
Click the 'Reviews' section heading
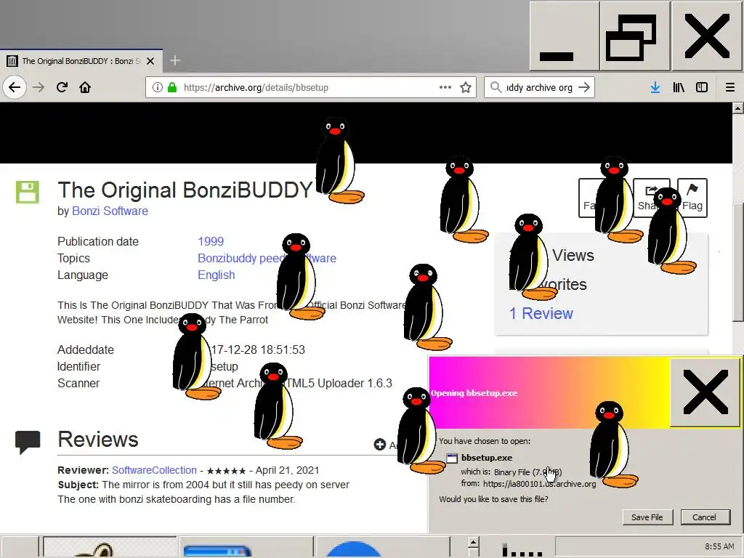(98, 440)
